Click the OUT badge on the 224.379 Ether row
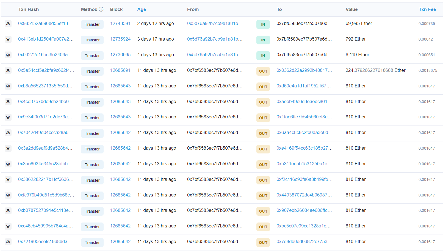This screenshot has height=251, width=443. pyautogui.click(x=263, y=71)
